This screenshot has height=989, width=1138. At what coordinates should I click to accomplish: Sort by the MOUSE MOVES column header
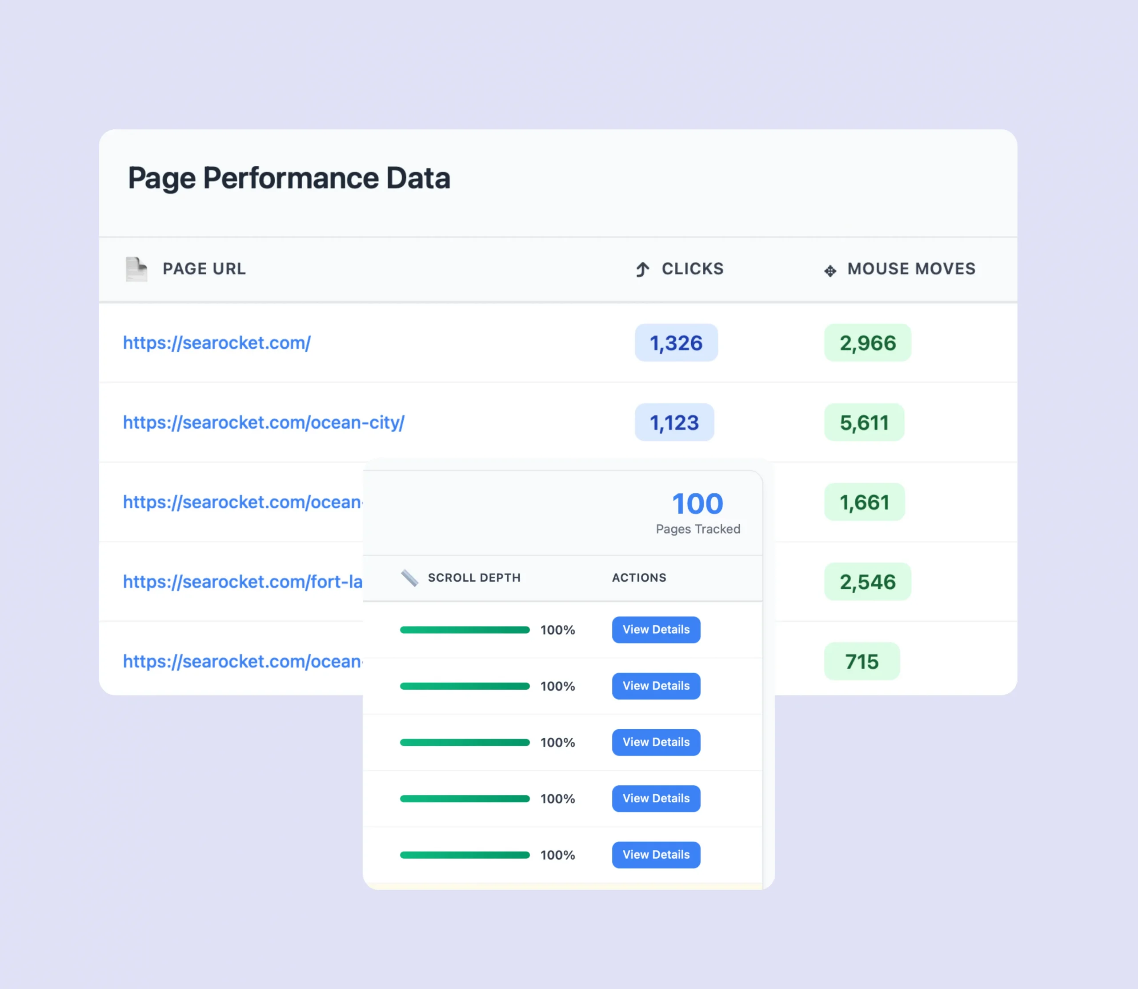(x=911, y=269)
